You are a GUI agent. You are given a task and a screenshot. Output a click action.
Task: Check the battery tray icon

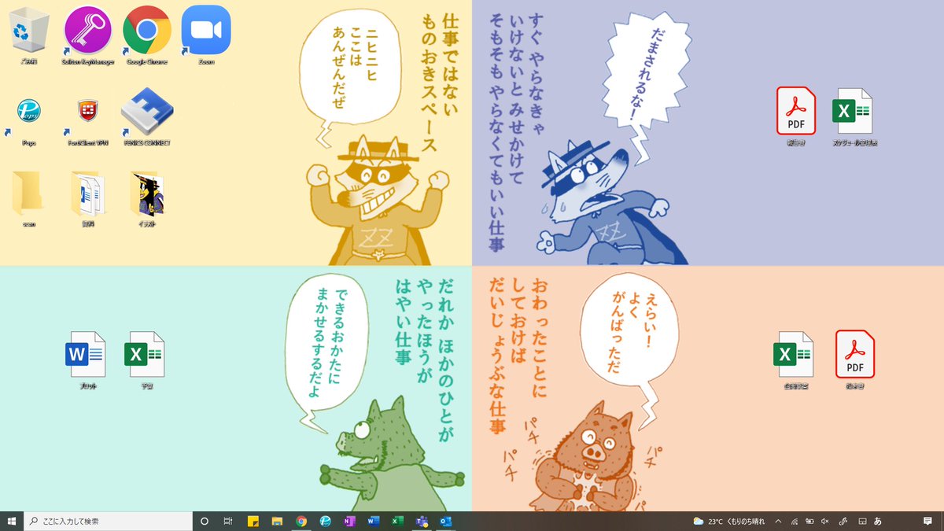click(x=809, y=521)
